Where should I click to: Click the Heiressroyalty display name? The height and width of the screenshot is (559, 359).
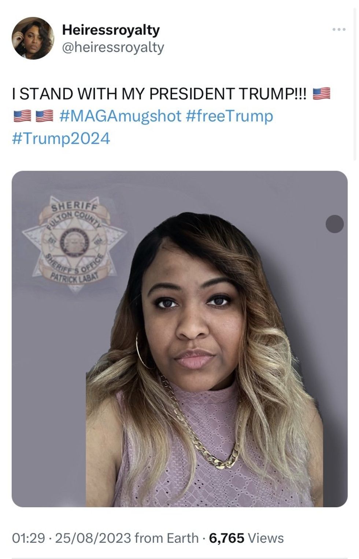tap(111, 30)
